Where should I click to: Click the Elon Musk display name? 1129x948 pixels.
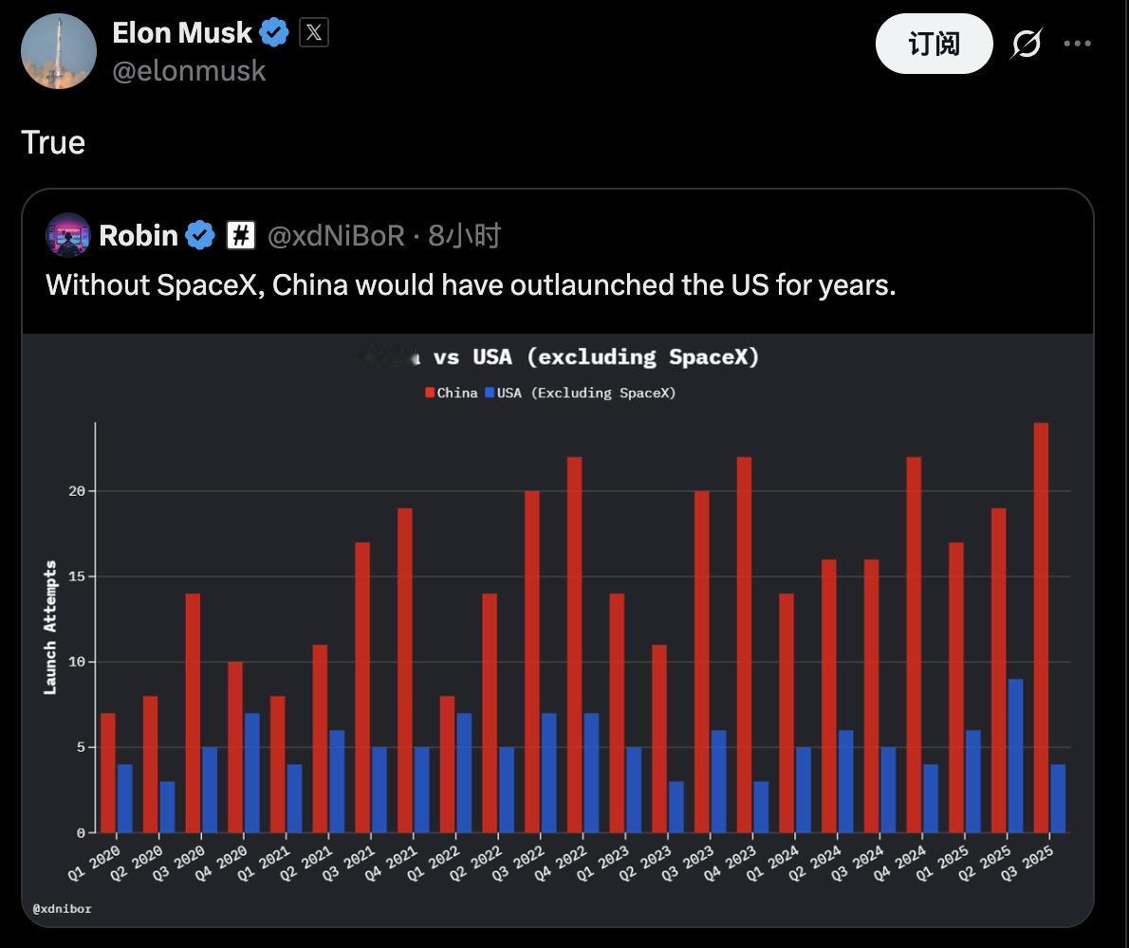pyautogui.click(x=181, y=33)
